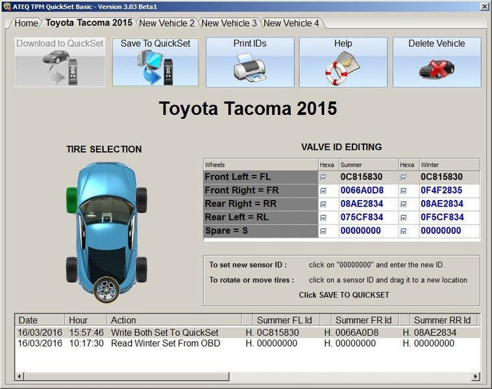Click the Hour column header in log

point(86,320)
